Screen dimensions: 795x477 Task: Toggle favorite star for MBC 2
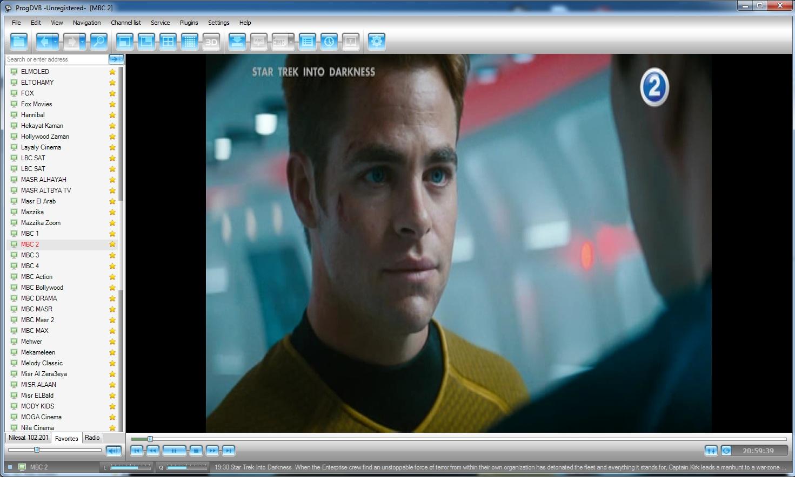coord(112,244)
